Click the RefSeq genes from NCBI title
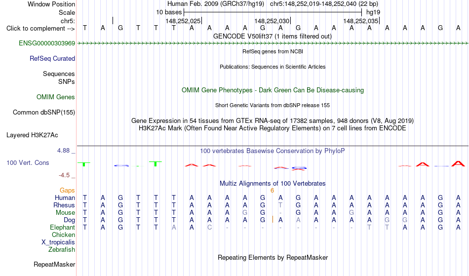 [x=273, y=51]
